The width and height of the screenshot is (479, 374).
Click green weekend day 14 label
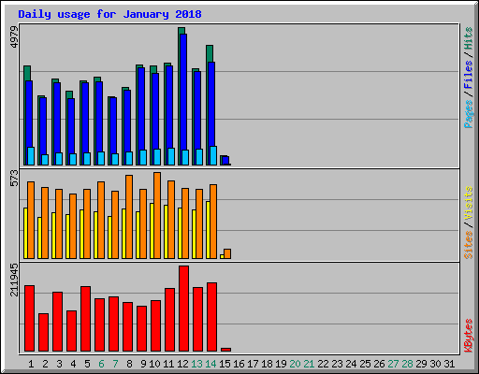pyautogui.click(x=210, y=364)
